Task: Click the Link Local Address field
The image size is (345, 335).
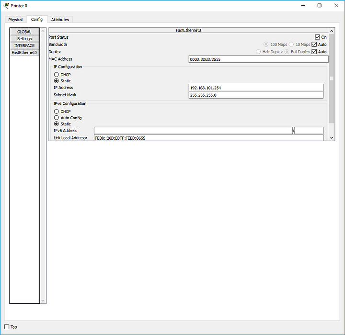Action: click(x=208, y=138)
